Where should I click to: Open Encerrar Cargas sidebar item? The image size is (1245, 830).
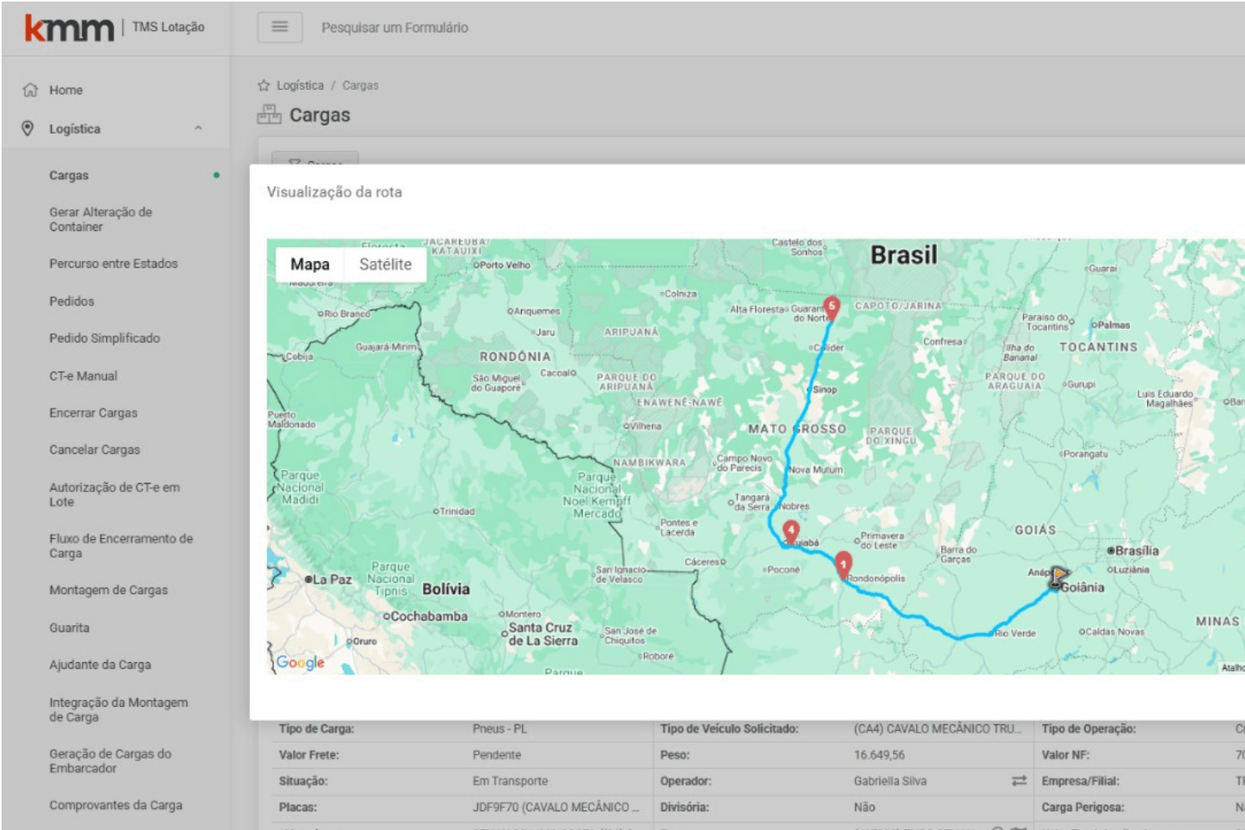point(93,413)
